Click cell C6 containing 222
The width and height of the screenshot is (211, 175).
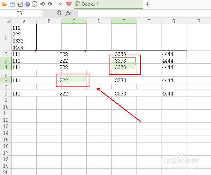[74, 80]
